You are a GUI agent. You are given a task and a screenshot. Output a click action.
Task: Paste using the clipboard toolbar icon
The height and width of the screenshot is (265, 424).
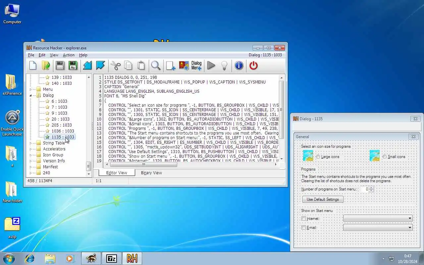(141, 66)
